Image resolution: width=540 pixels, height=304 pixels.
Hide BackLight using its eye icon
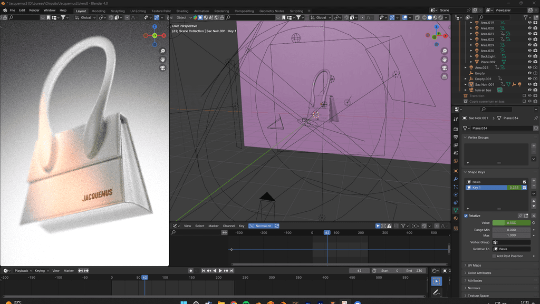coord(529,56)
